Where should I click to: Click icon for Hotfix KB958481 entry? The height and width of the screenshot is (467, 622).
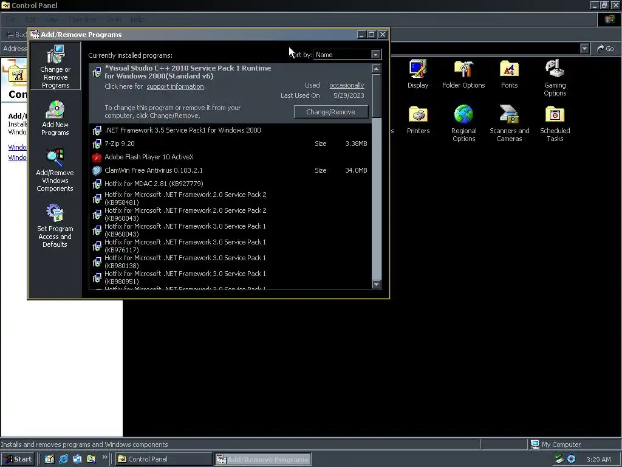[x=97, y=199]
